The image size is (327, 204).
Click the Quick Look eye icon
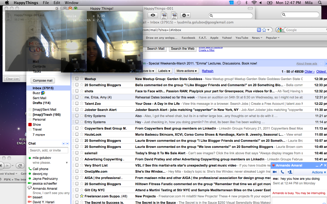[153, 16]
